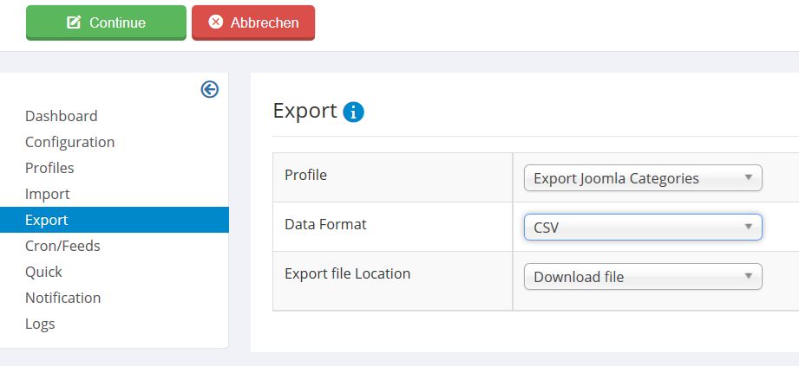This screenshot has width=799, height=366.
Task: Open the Notification section
Action: (62, 298)
